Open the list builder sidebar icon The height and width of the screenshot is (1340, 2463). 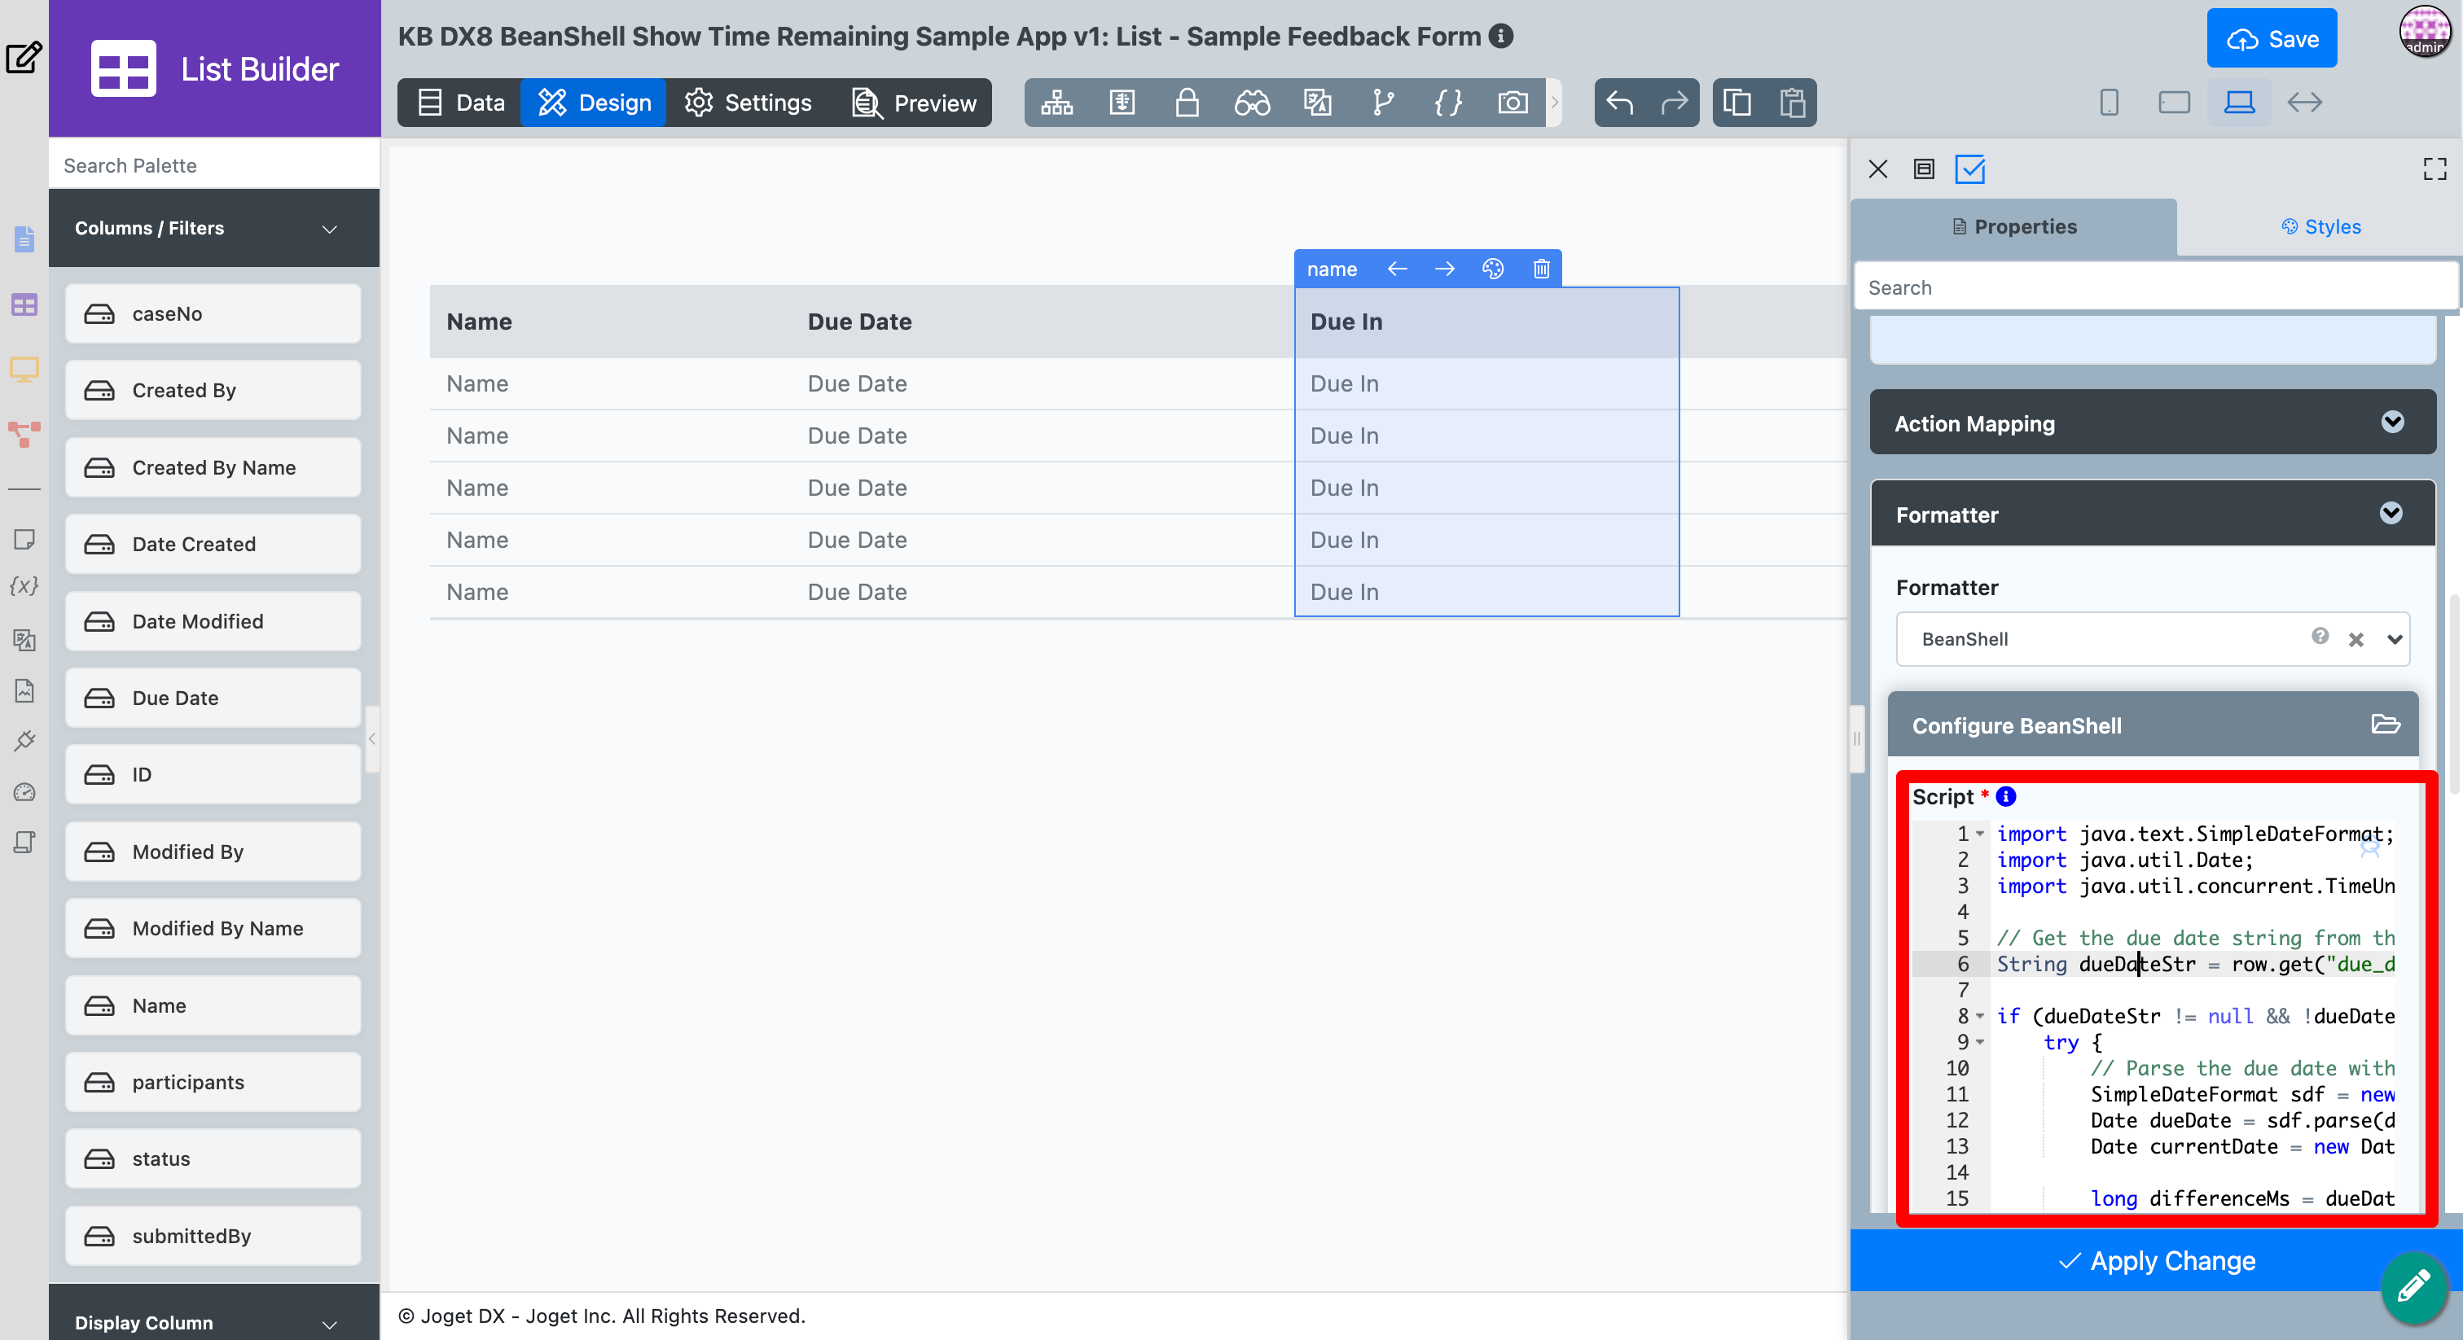24,305
